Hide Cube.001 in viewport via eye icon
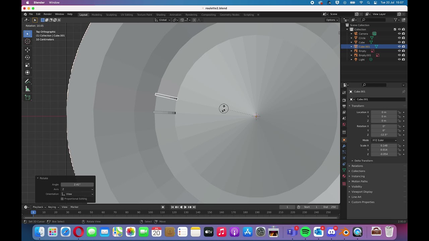Image resolution: width=429 pixels, height=241 pixels. 399,47
